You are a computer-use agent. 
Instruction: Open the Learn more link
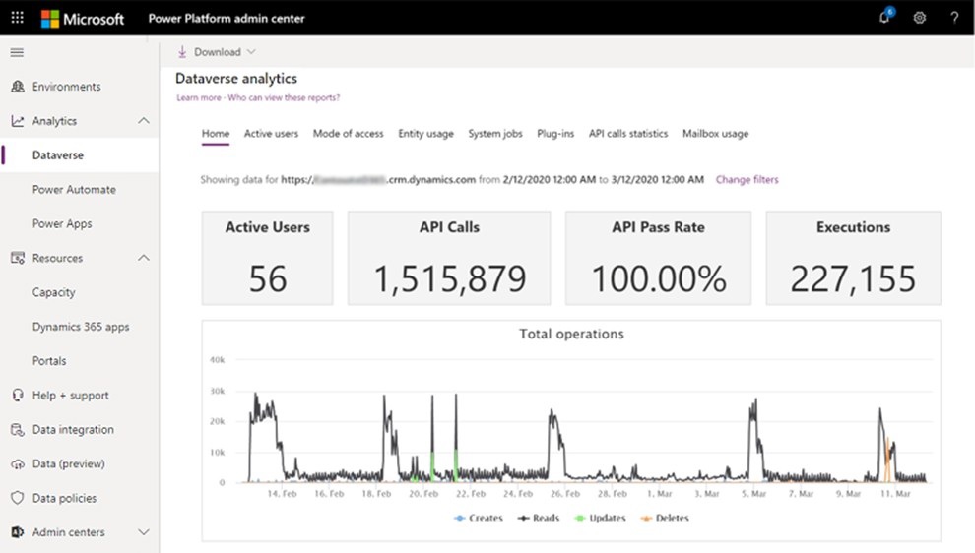[x=198, y=97]
